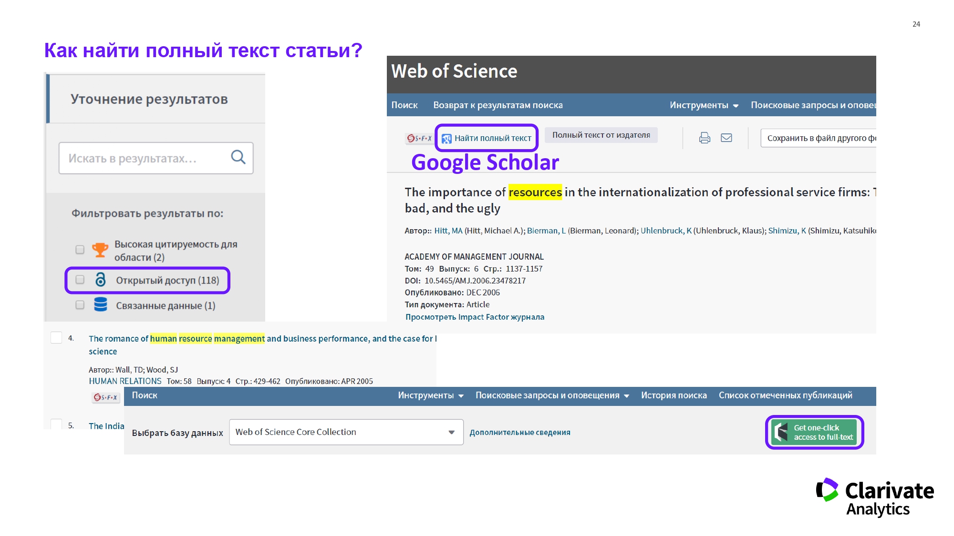This screenshot has height=536, width=954.
Task: Click the Уточнение результатов panel heading
Action: coord(149,99)
